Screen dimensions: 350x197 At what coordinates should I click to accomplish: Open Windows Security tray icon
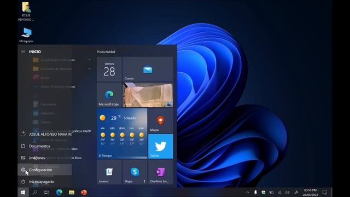click(264, 192)
